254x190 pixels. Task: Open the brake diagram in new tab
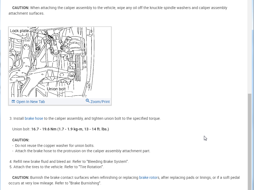point(28,102)
